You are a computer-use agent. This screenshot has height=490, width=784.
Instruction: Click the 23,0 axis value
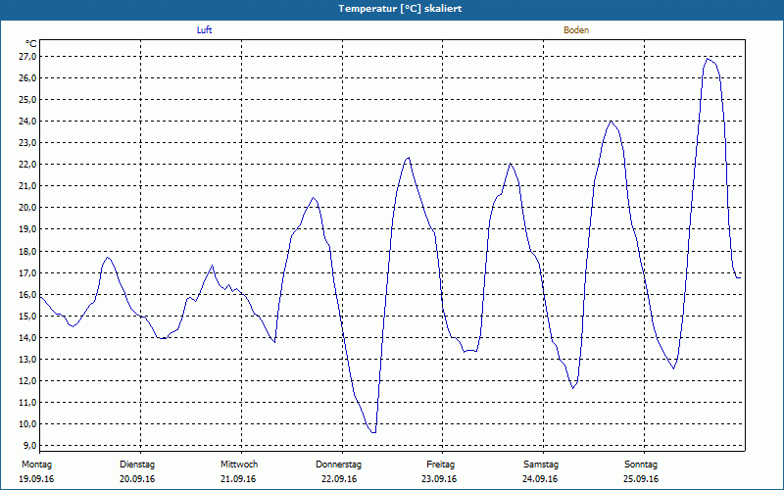pyautogui.click(x=27, y=143)
